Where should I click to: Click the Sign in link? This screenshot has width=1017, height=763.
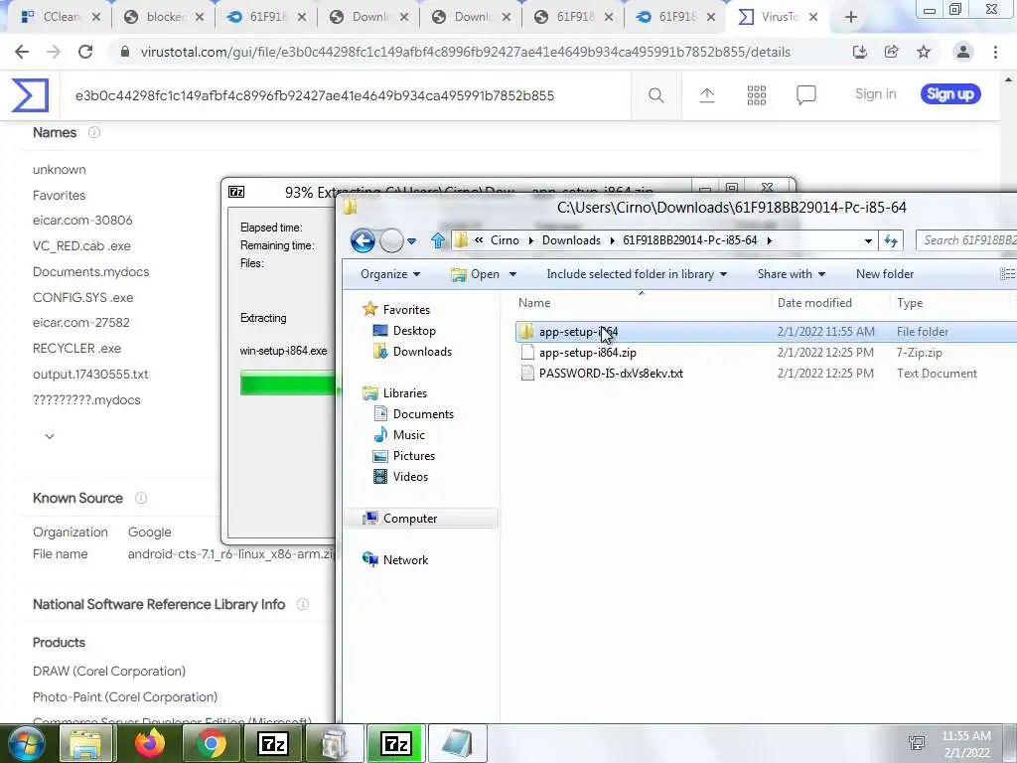coord(875,94)
